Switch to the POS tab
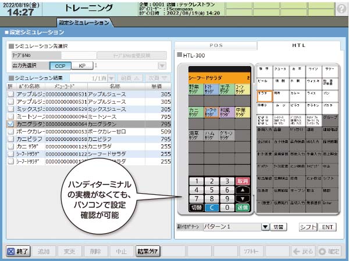The image size is (349, 261). tap(216, 45)
